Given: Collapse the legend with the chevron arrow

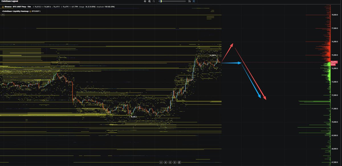Looking at the screenshot, I should [x=3, y=14].
